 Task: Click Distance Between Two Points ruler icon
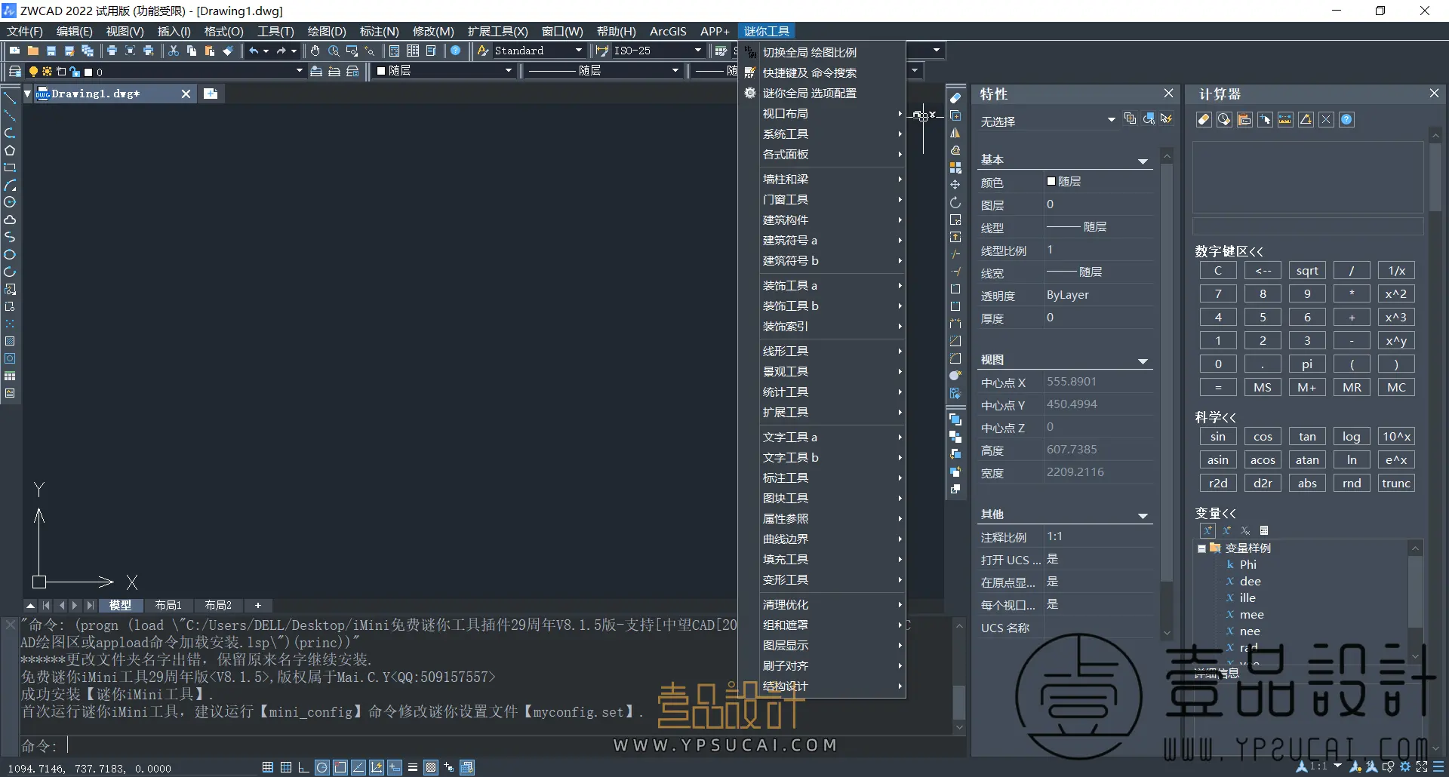(x=1286, y=120)
